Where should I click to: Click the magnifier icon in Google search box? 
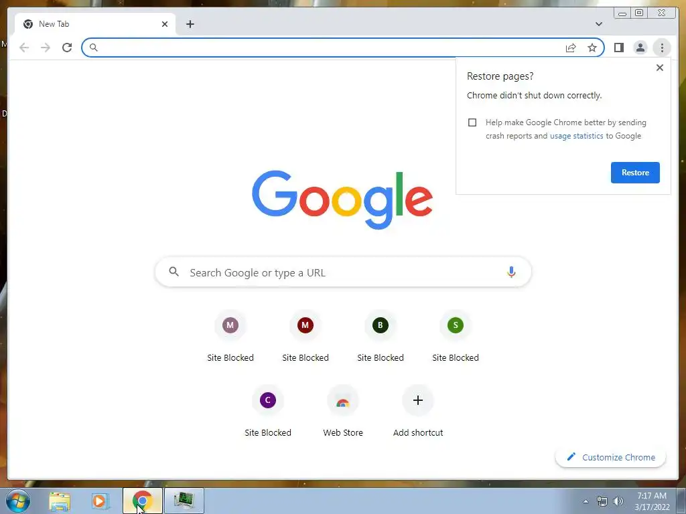(x=174, y=272)
